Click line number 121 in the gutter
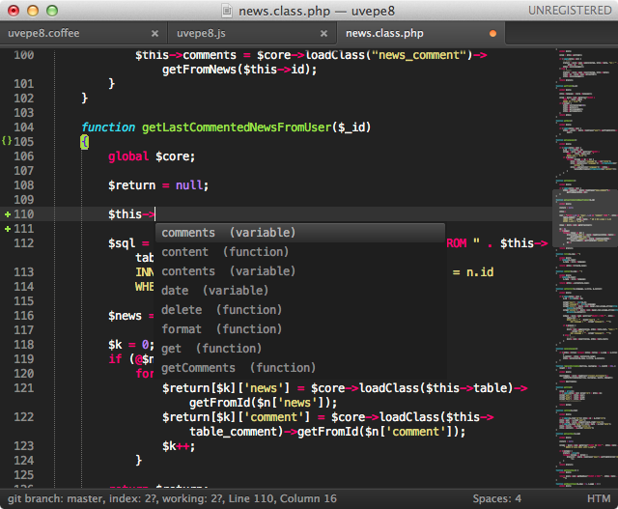The height and width of the screenshot is (509, 618). coord(23,388)
